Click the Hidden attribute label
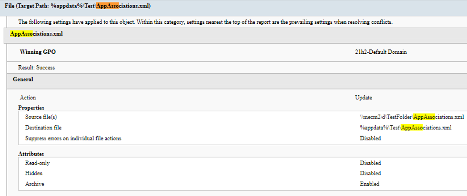The height and width of the screenshot is (196, 467). [34, 174]
